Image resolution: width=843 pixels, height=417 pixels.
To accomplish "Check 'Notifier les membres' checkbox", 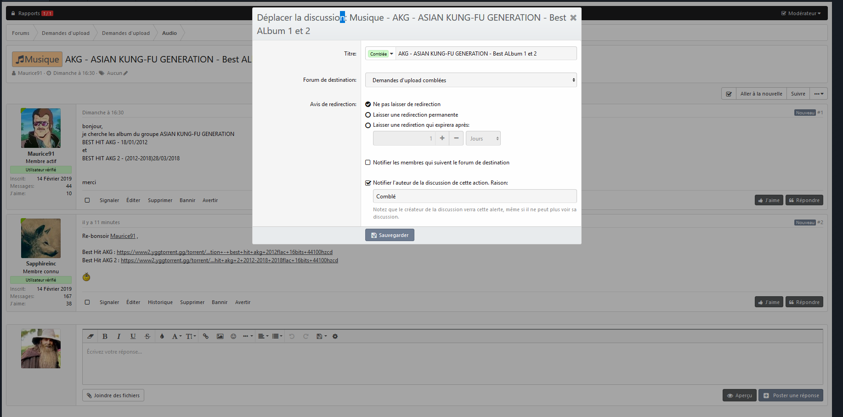I will coord(368,163).
